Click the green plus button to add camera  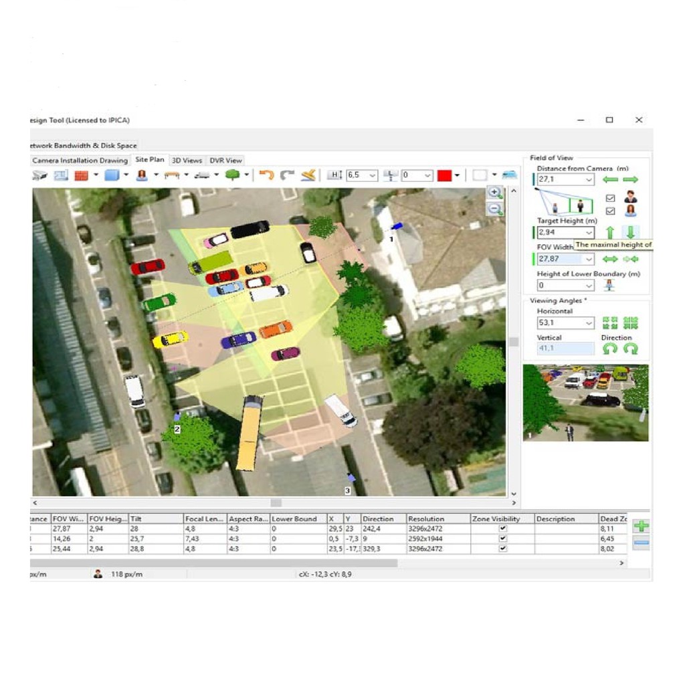(x=641, y=527)
